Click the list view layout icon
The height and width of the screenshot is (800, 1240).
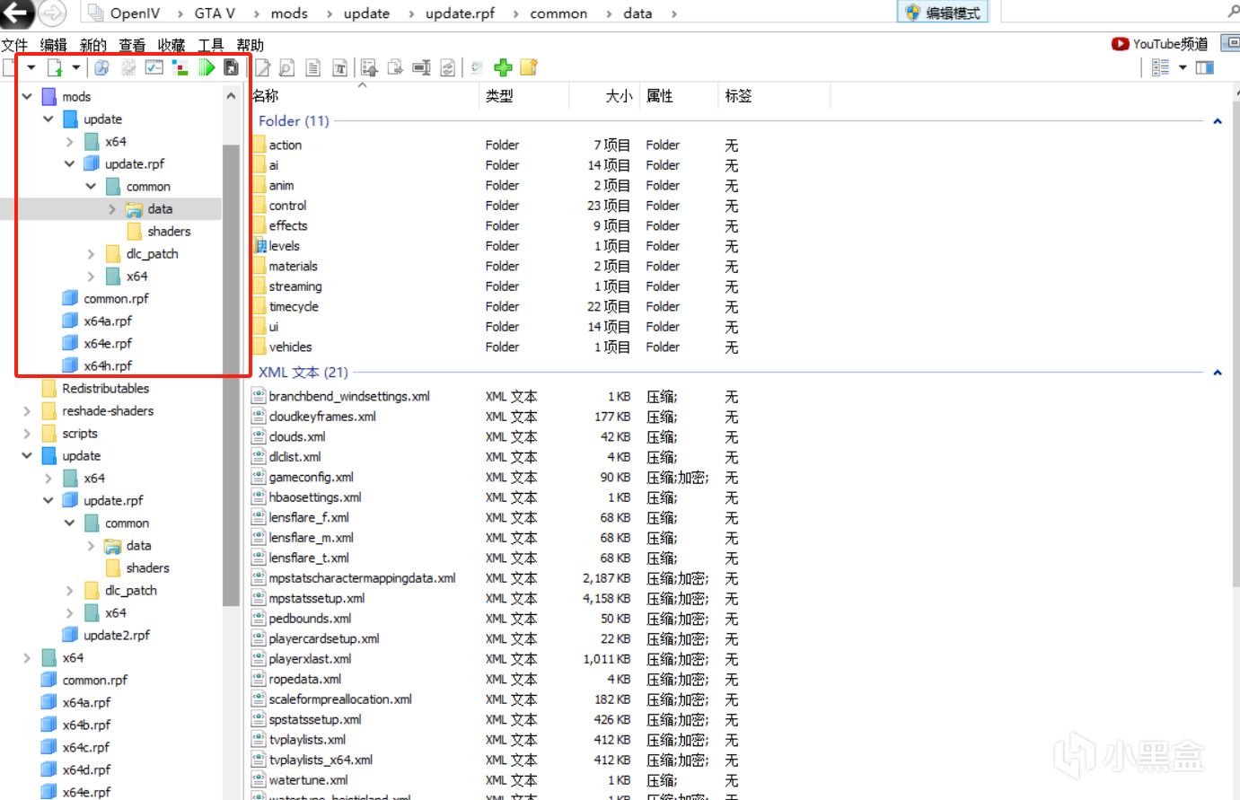click(x=1160, y=67)
